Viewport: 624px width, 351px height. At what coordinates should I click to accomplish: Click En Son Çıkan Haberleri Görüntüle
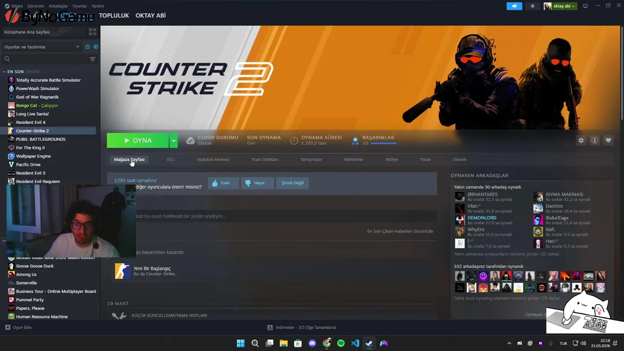[400, 231]
